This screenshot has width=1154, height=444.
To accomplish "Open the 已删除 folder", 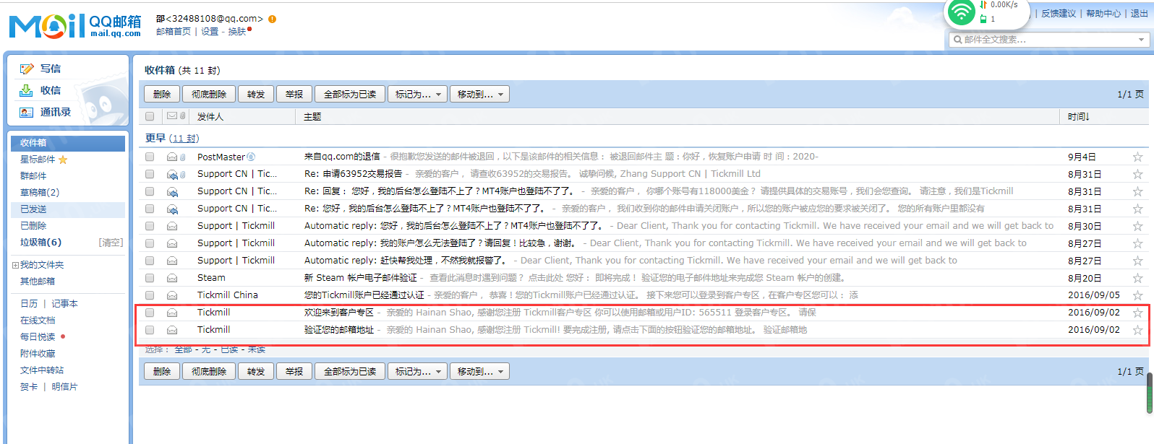I will coord(33,226).
